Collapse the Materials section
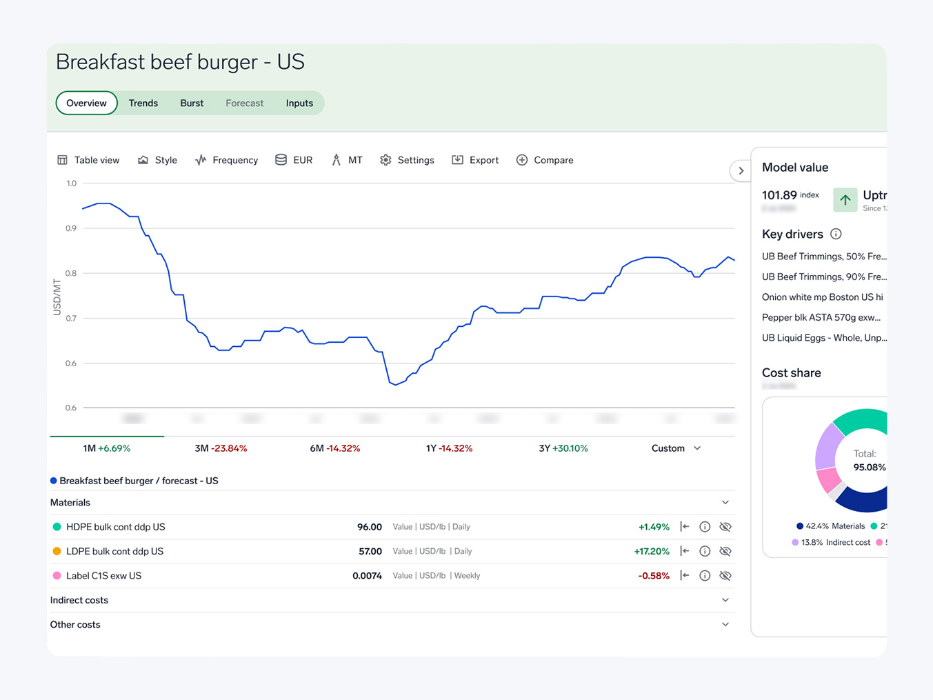 [x=725, y=503]
